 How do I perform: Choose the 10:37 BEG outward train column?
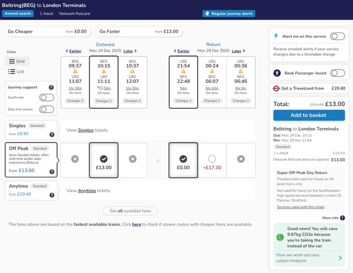point(132,82)
